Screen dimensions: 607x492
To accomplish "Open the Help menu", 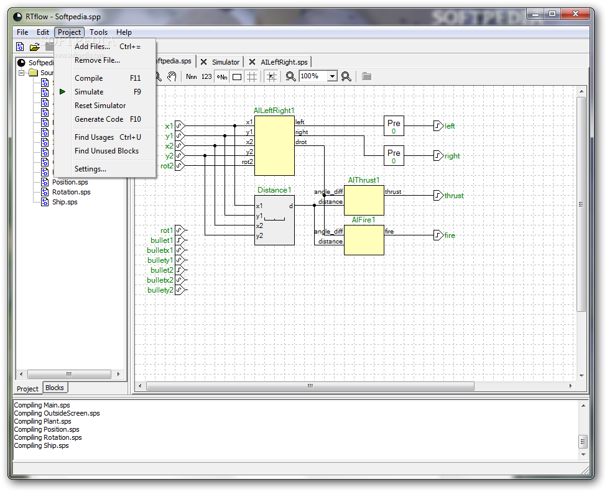I will (124, 32).
